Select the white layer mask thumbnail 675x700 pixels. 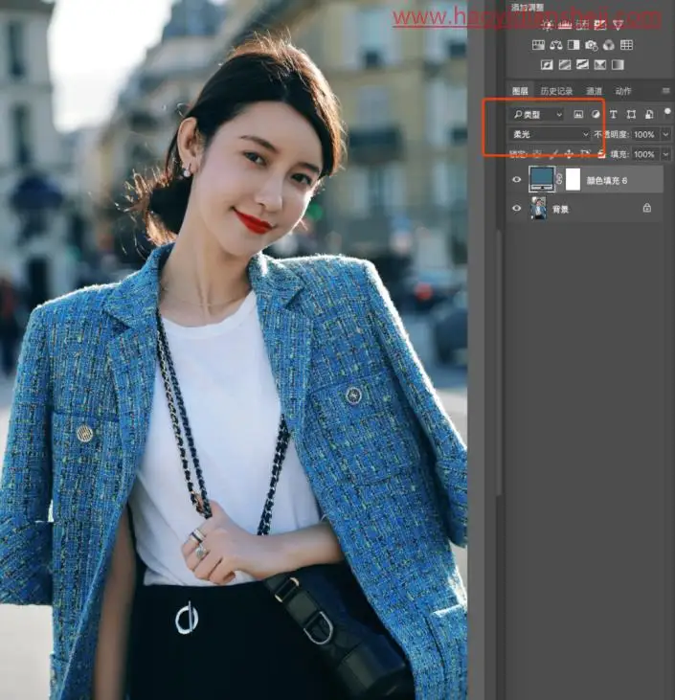573,179
